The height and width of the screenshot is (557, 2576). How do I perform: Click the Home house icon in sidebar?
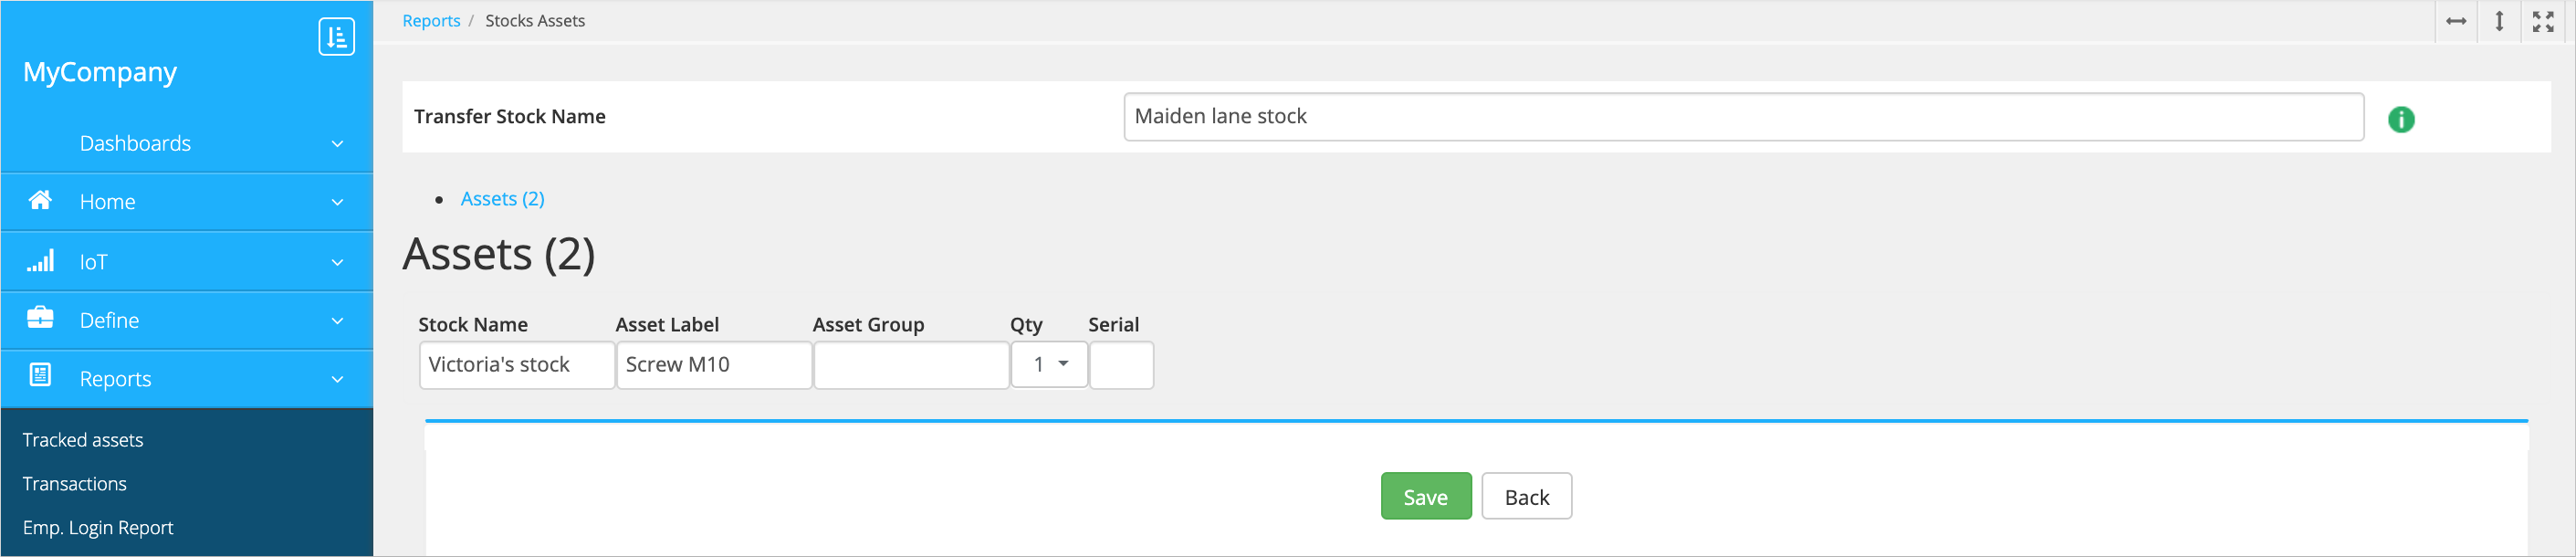click(40, 201)
